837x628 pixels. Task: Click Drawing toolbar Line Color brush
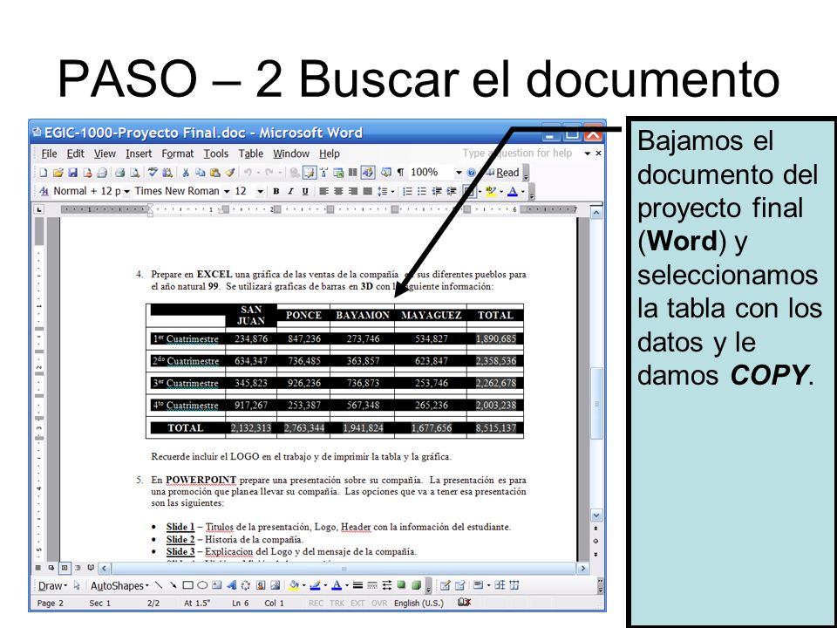coord(315,585)
